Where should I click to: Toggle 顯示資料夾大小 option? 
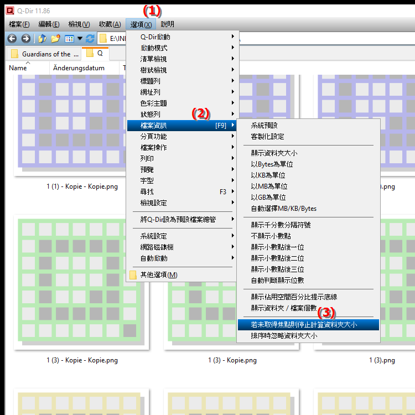click(x=308, y=153)
